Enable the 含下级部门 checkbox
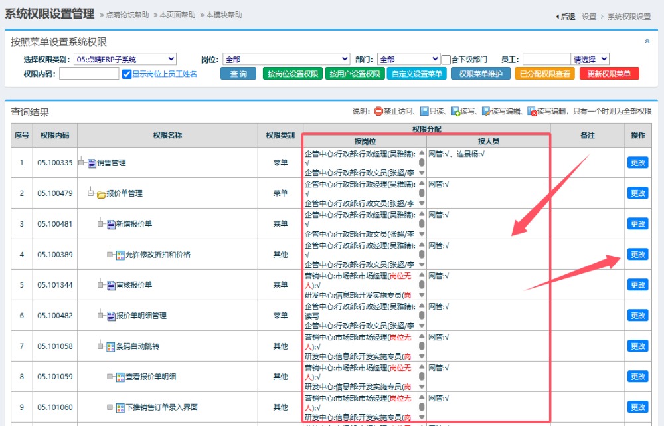Viewport: 664px width, 426px height. (446, 60)
